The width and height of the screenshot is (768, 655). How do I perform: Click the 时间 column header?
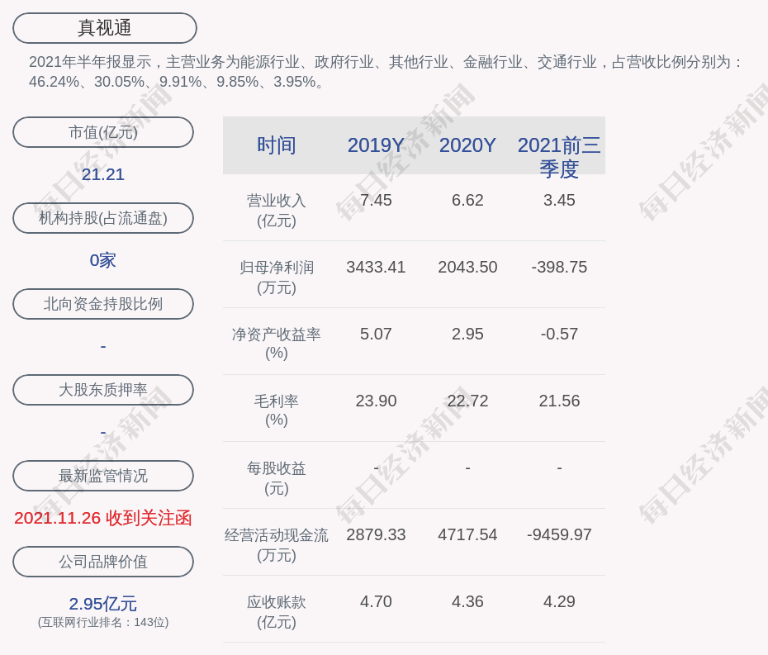coord(277,145)
